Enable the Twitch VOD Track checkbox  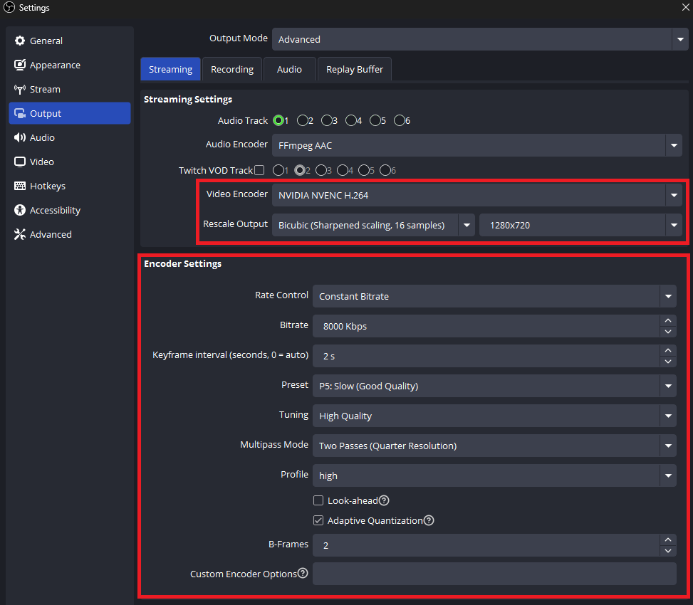259,170
